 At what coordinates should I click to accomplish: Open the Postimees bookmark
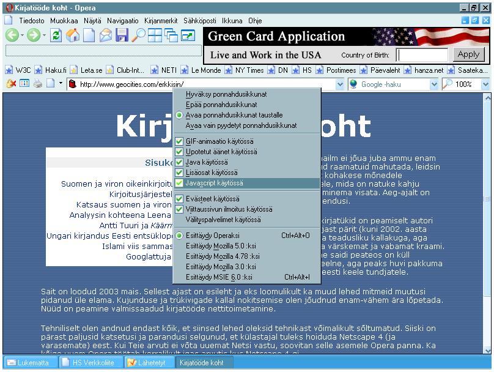click(x=336, y=70)
